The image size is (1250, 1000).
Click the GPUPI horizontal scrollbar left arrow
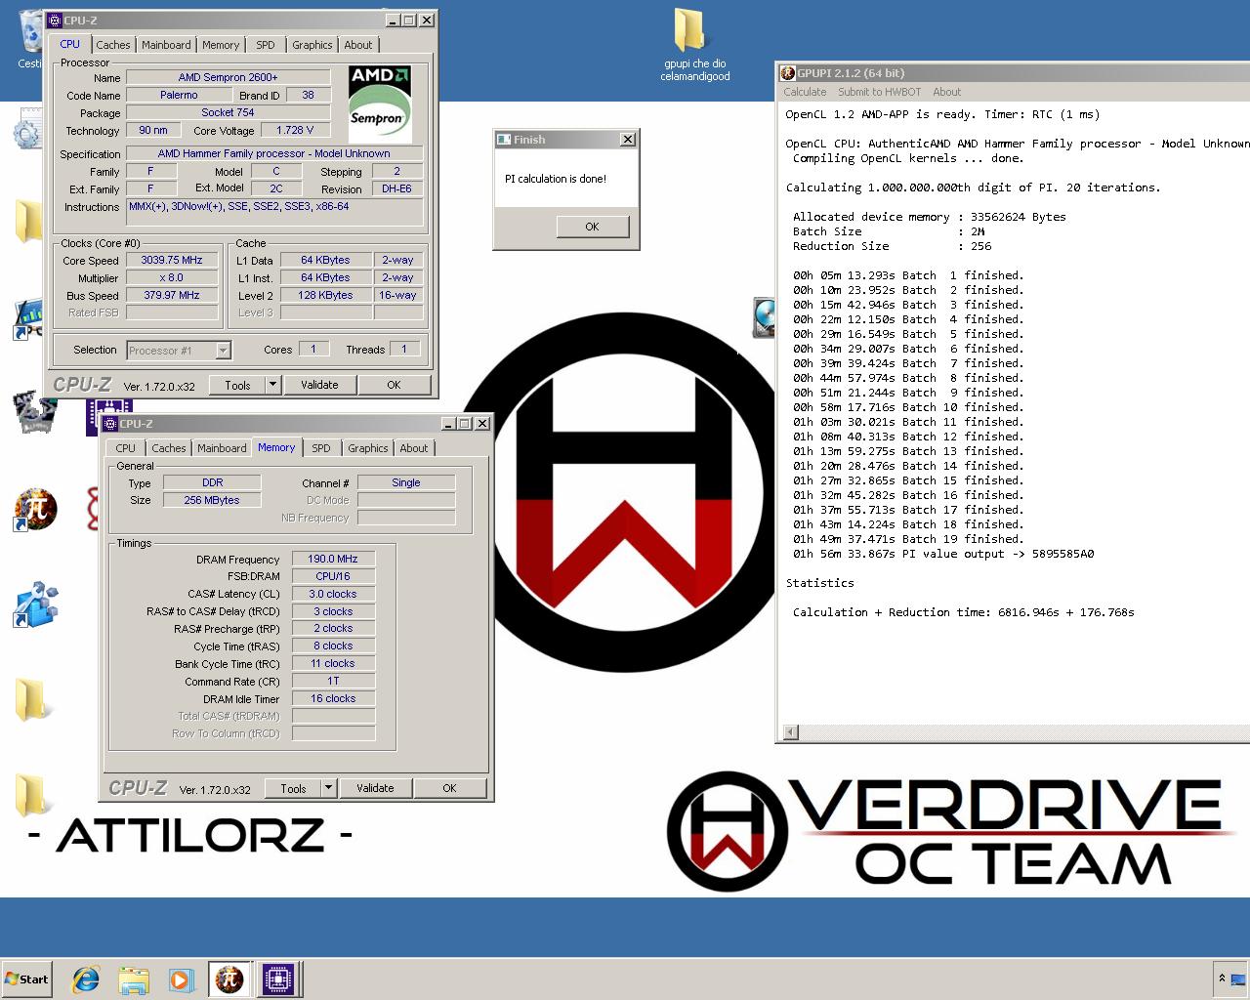pyautogui.click(x=791, y=732)
